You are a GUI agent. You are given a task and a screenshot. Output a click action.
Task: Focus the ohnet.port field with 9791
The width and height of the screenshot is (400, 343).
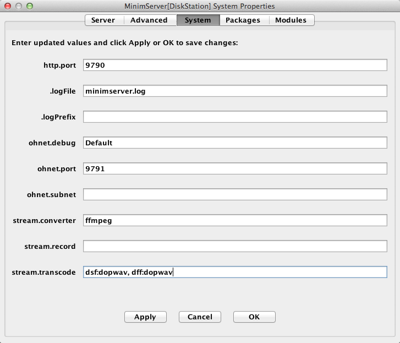coord(235,168)
